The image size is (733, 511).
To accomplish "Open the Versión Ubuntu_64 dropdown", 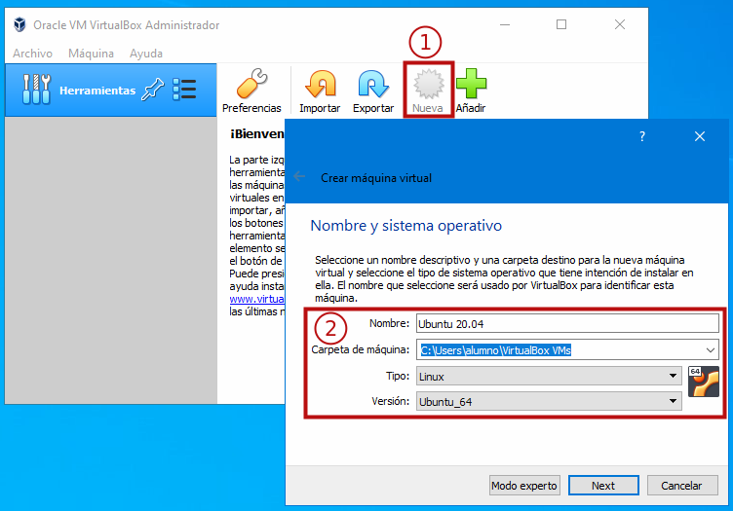I will pyautogui.click(x=549, y=401).
